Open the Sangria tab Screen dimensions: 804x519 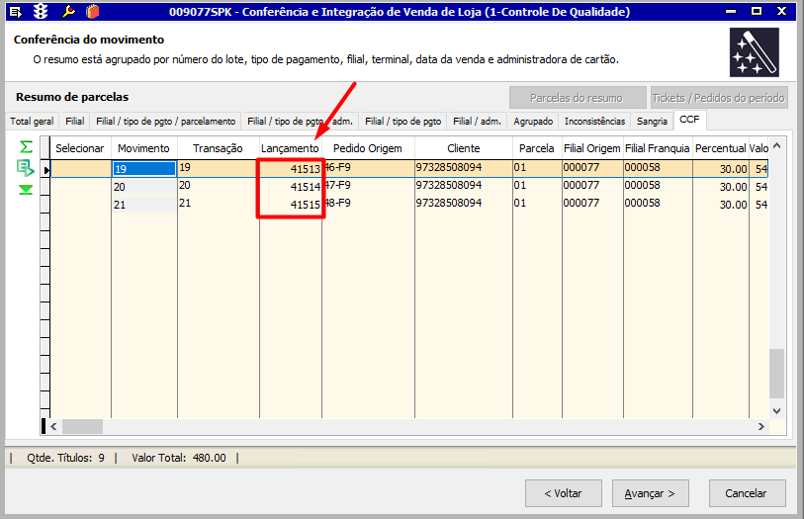pos(652,122)
